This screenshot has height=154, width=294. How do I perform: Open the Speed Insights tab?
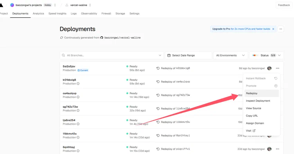click(57, 13)
